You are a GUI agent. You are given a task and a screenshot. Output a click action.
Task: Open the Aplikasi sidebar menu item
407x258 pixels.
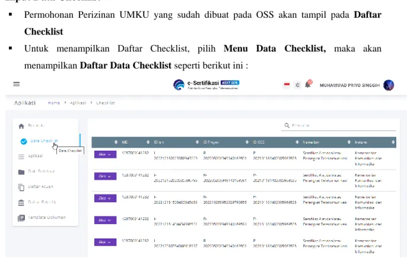click(x=31, y=156)
